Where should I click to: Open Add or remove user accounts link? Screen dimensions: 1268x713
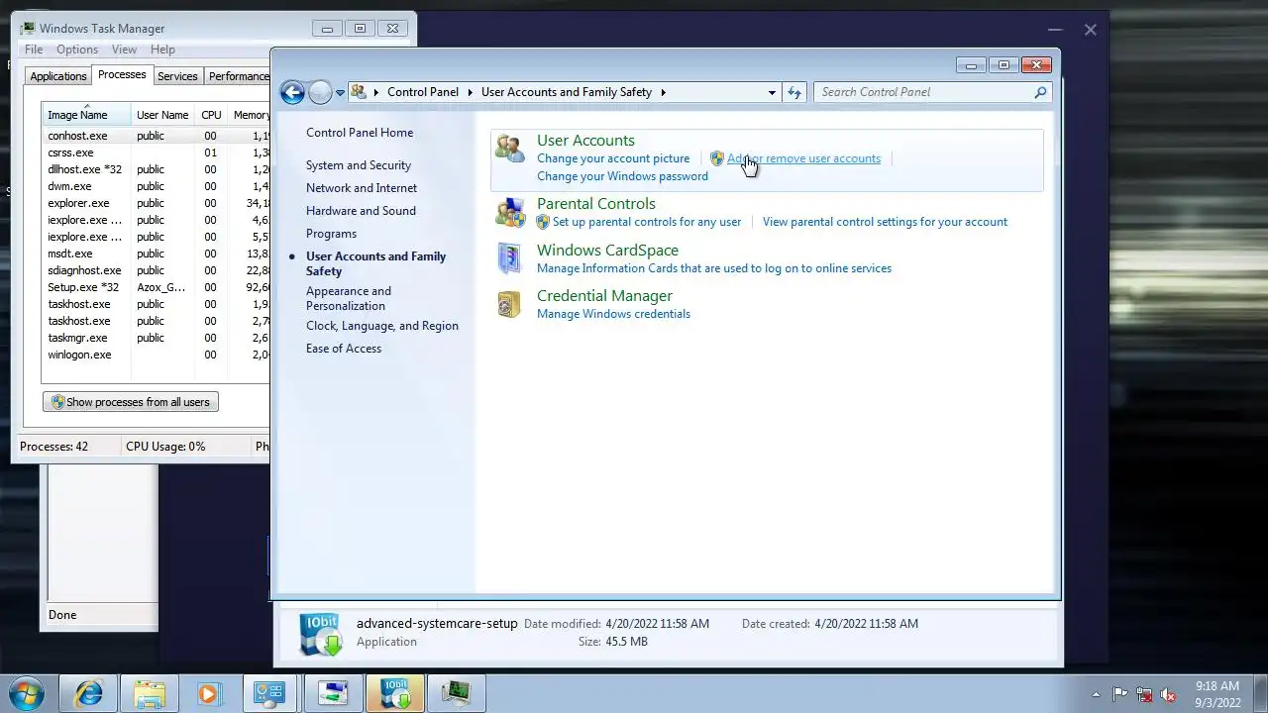803,158
